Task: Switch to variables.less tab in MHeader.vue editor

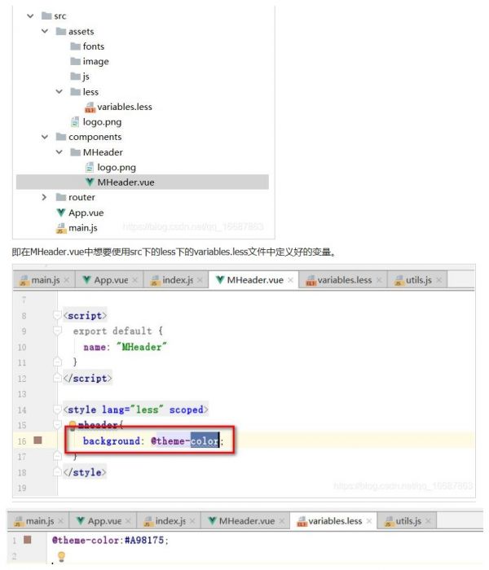Action: (345, 280)
